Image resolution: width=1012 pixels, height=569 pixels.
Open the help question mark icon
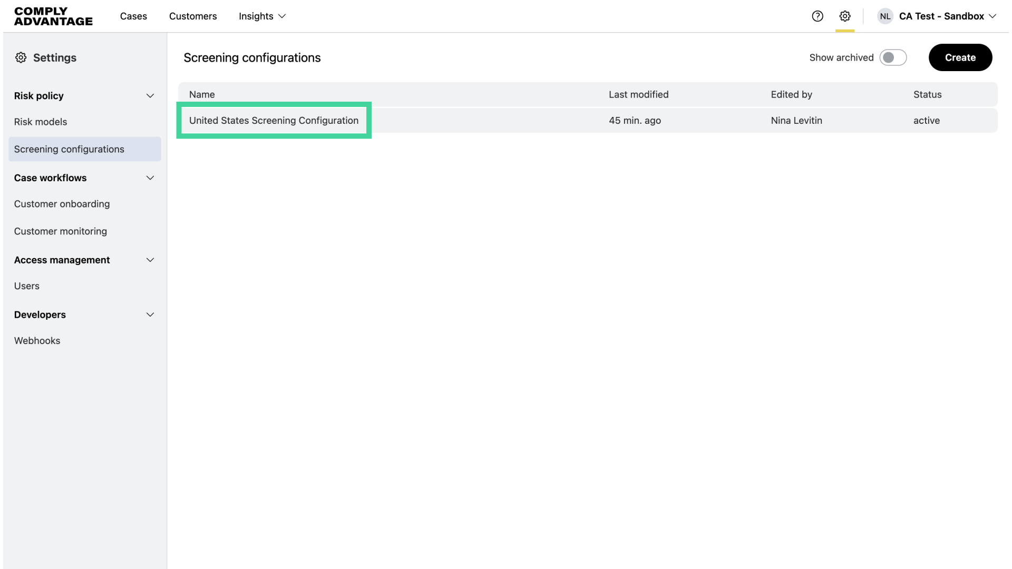(x=818, y=16)
